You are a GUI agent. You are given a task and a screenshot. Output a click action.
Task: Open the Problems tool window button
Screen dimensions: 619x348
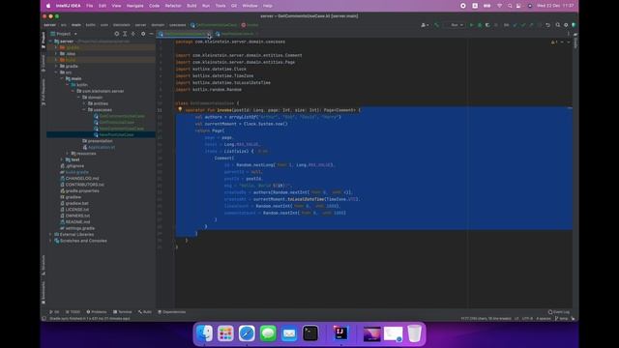pos(97,311)
